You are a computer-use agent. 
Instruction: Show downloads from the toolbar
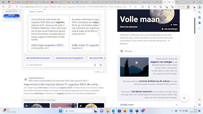[167, 7]
